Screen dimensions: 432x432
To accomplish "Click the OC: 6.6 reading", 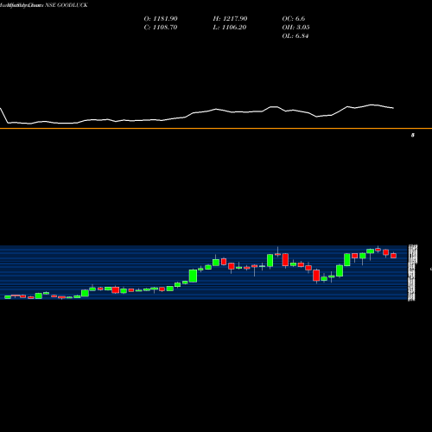I will (x=294, y=19).
